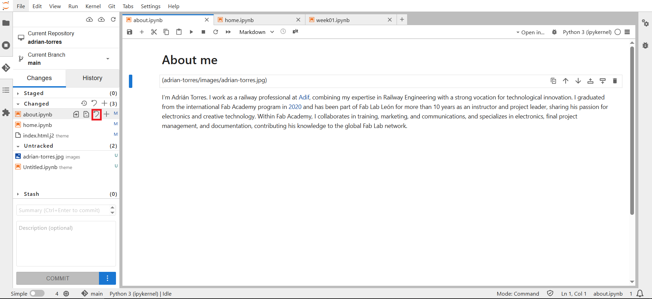Expand the Staged section
This screenshot has height=299, width=652.
click(18, 93)
